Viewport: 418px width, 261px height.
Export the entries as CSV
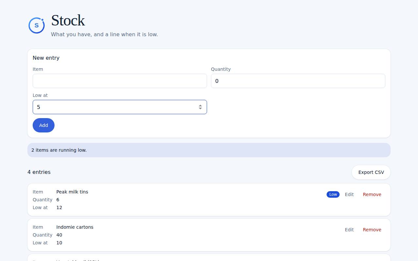(x=371, y=172)
